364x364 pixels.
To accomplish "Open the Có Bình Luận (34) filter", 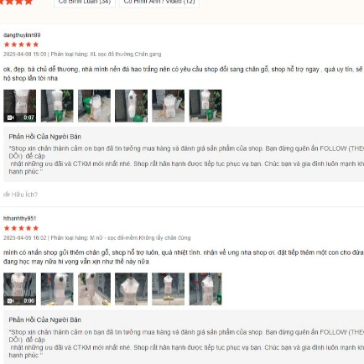I will (x=85, y=3).
